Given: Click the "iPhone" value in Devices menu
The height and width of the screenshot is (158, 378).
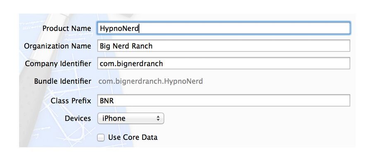Looking at the screenshot, I should click(x=114, y=118).
